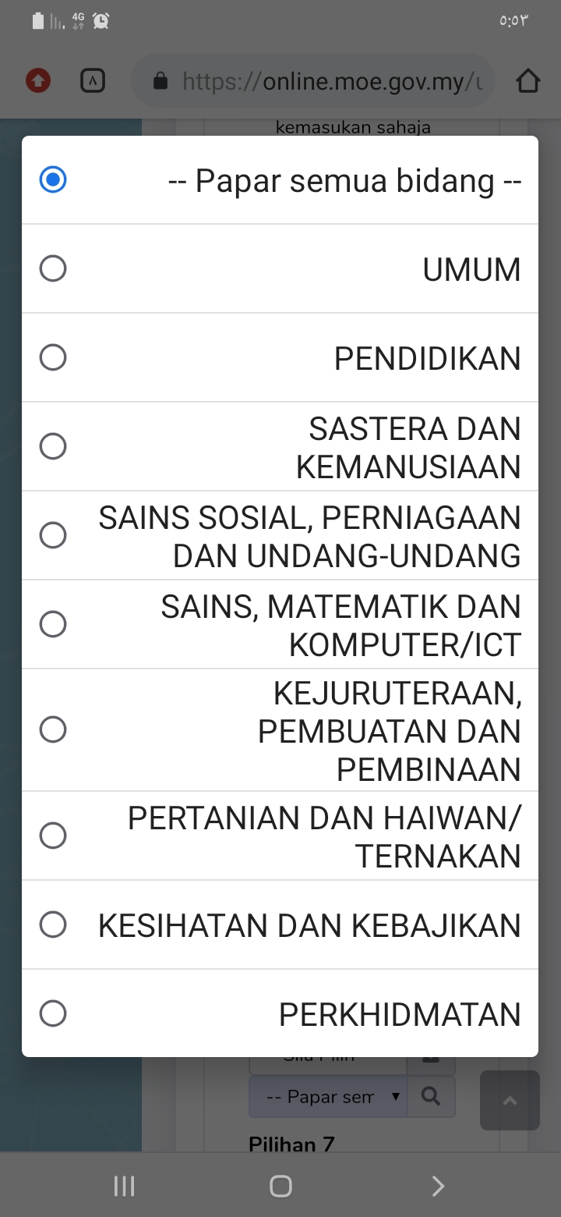Pick the PERKHIDMATAN option
This screenshot has height=1217, width=561.
(53, 1014)
